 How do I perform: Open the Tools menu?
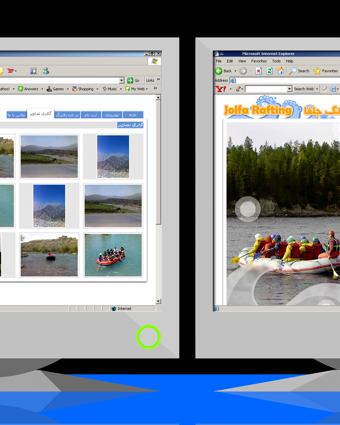(x=276, y=61)
